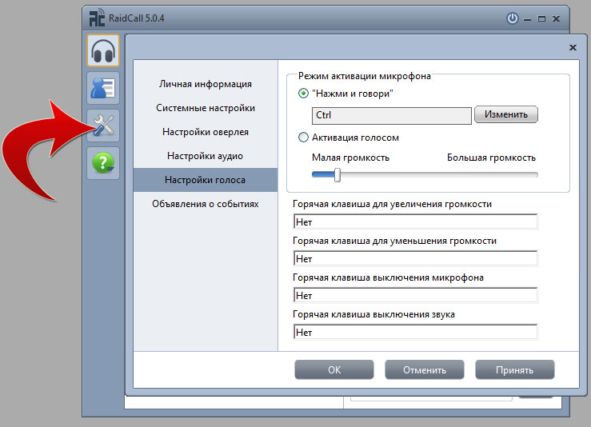This screenshot has width=591, height=427.
Task: Click the "Большая громкость" label
Action: (x=491, y=158)
